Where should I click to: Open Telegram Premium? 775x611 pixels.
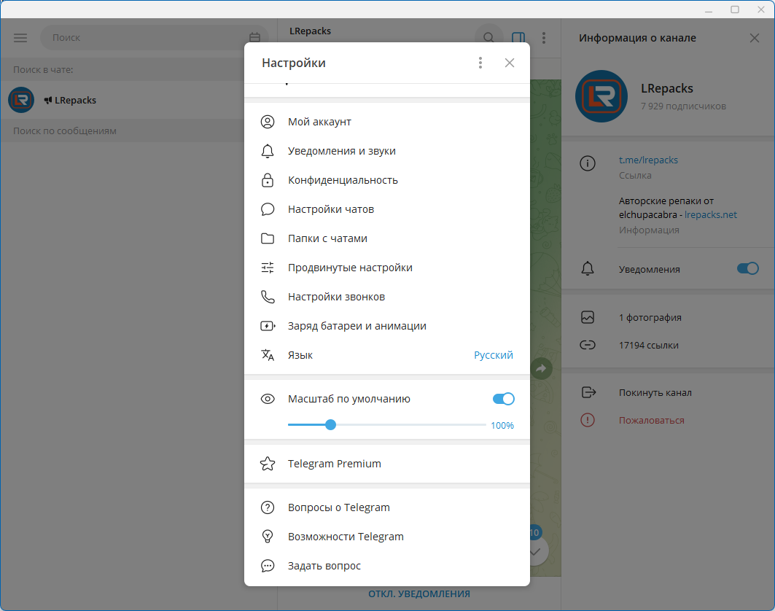click(387, 464)
